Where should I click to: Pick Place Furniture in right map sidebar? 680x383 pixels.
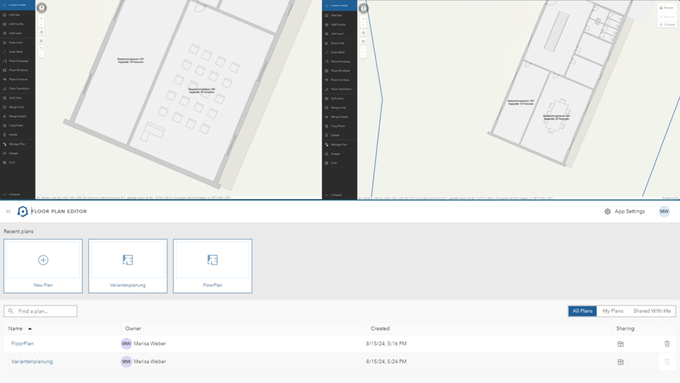[339, 80]
